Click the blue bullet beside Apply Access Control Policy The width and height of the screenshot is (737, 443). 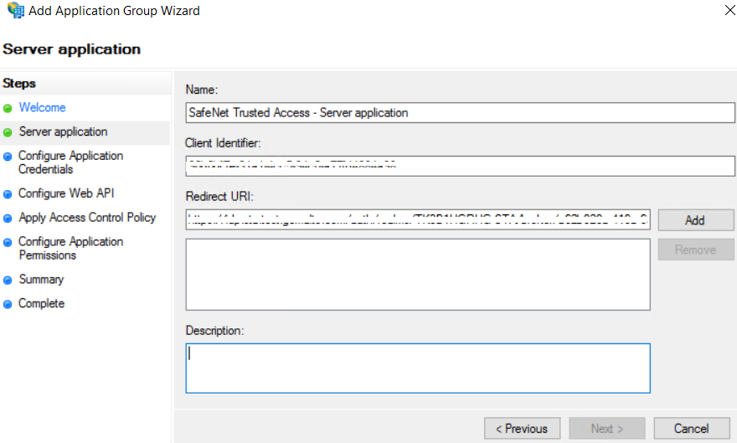point(8,219)
